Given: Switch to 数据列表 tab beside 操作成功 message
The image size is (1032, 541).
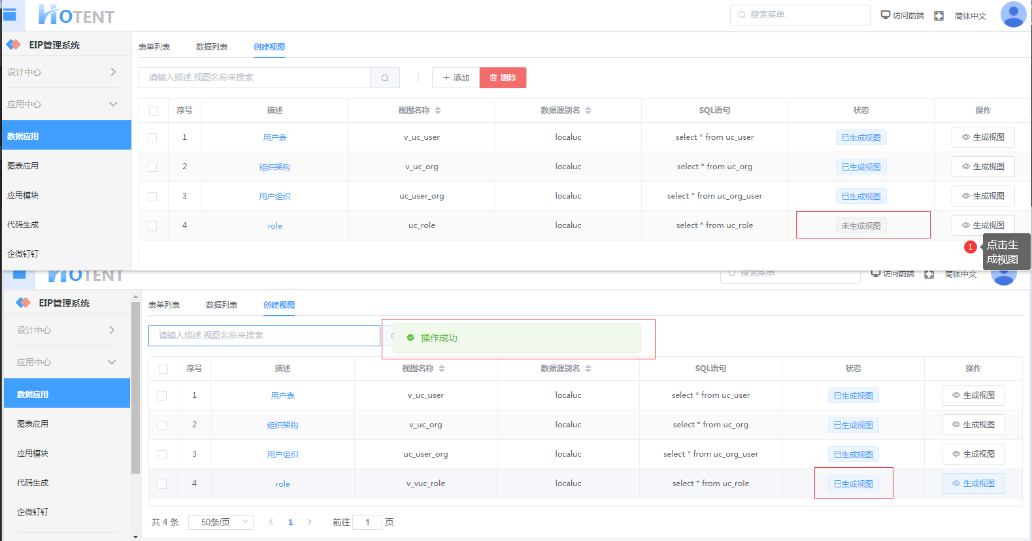Looking at the screenshot, I should point(222,305).
